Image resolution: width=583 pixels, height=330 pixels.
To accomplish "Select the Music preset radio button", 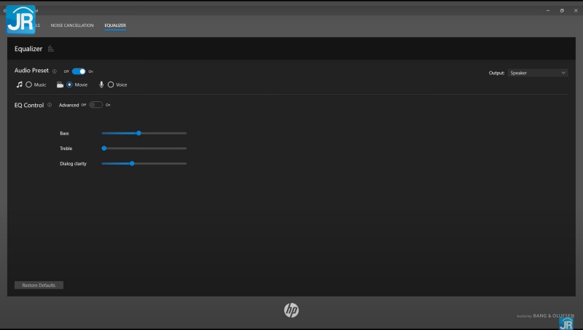I will [x=29, y=85].
